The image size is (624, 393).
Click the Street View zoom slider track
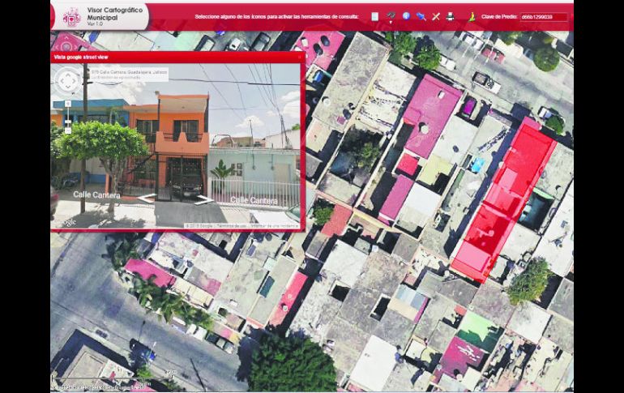68,115
